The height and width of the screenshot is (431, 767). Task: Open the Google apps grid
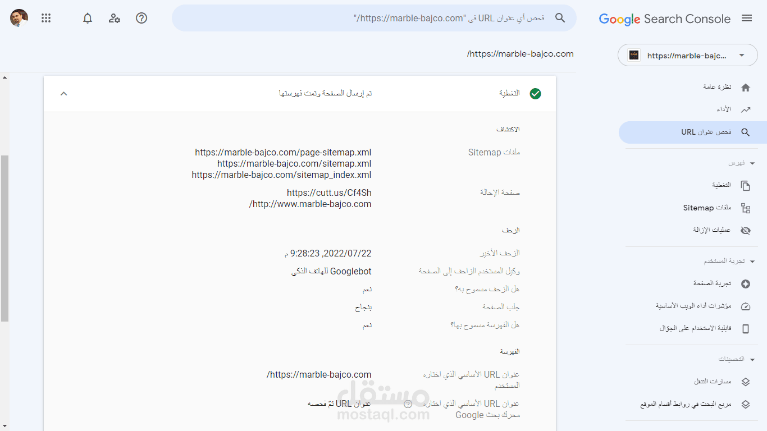click(x=46, y=18)
